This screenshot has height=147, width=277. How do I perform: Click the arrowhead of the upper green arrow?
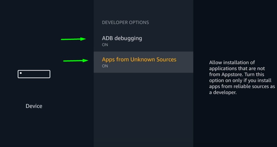tap(83, 39)
